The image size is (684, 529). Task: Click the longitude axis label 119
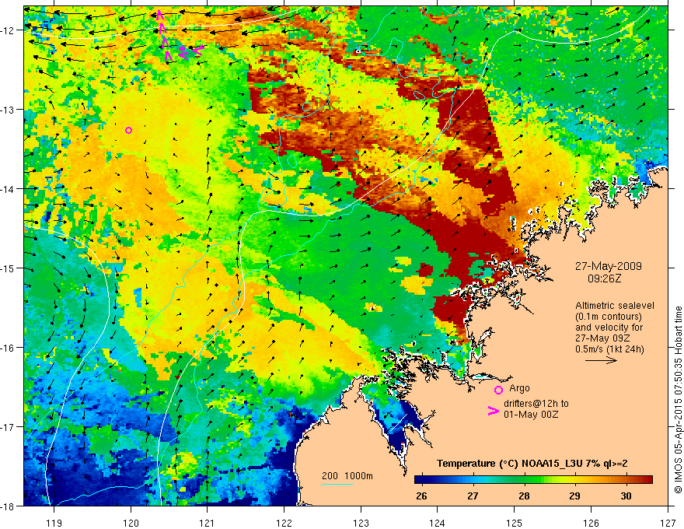coord(54,523)
